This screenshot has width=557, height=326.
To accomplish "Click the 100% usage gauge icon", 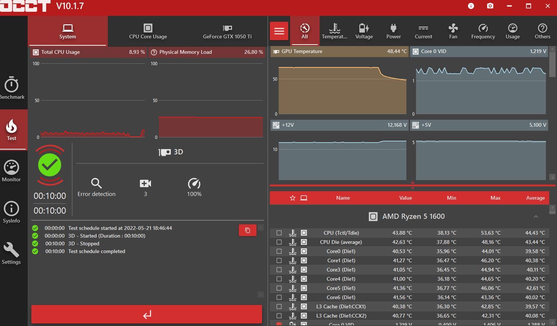I will tap(194, 183).
